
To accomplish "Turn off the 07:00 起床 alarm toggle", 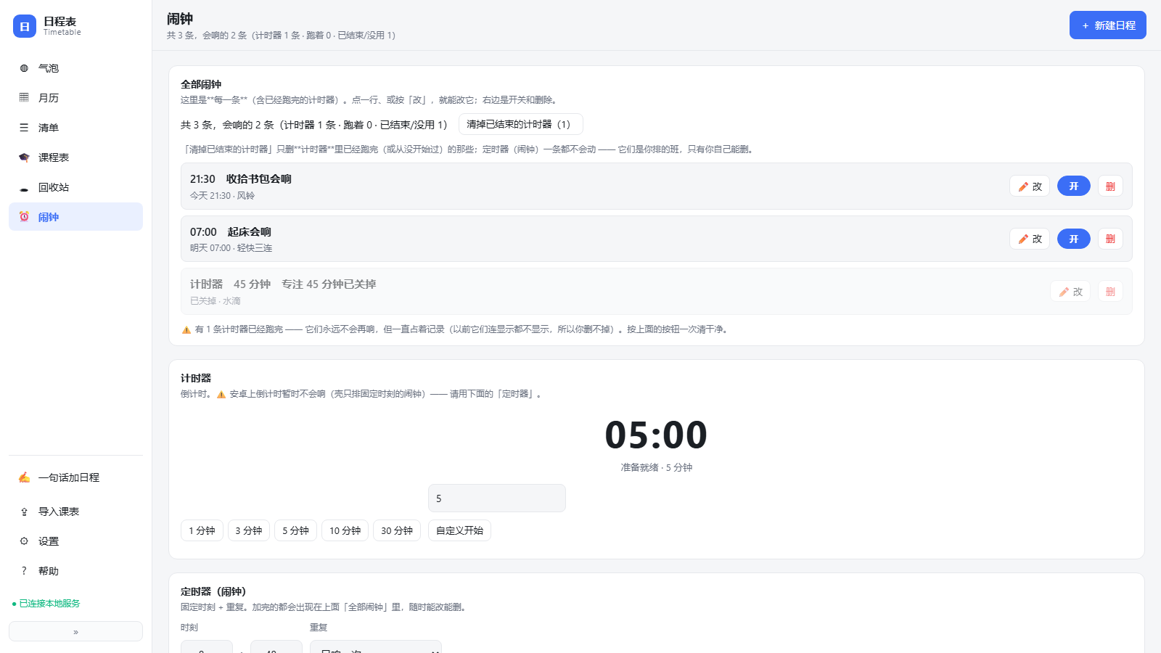I will click(x=1073, y=239).
